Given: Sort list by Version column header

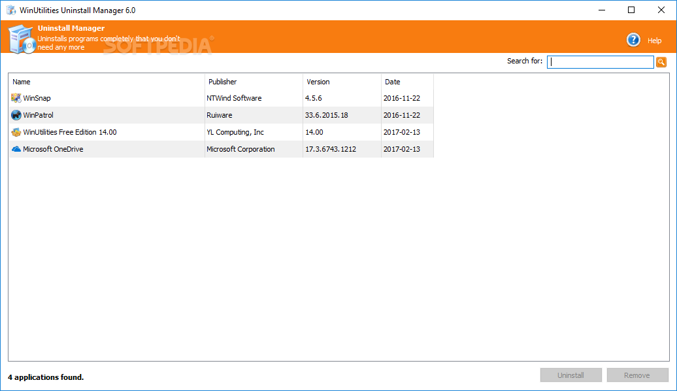Looking at the screenshot, I should click(x=318, y=82).
